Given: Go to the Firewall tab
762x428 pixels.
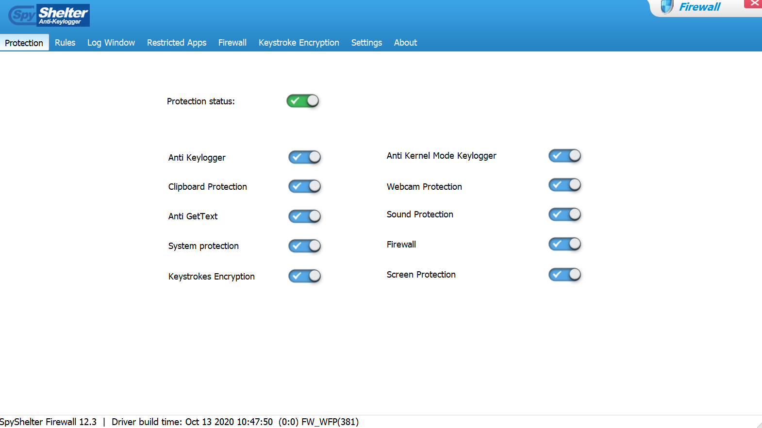Looking at the screenshot, I should [232, 43].
